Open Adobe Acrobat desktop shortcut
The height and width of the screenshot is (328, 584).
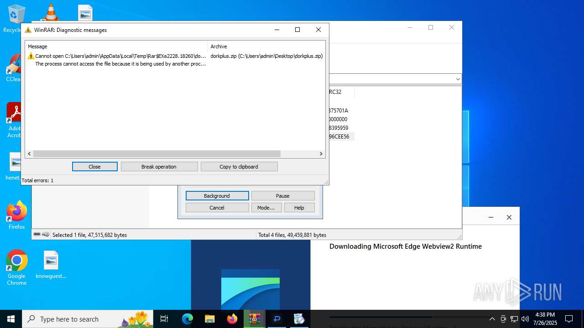(x=14, y=119)
